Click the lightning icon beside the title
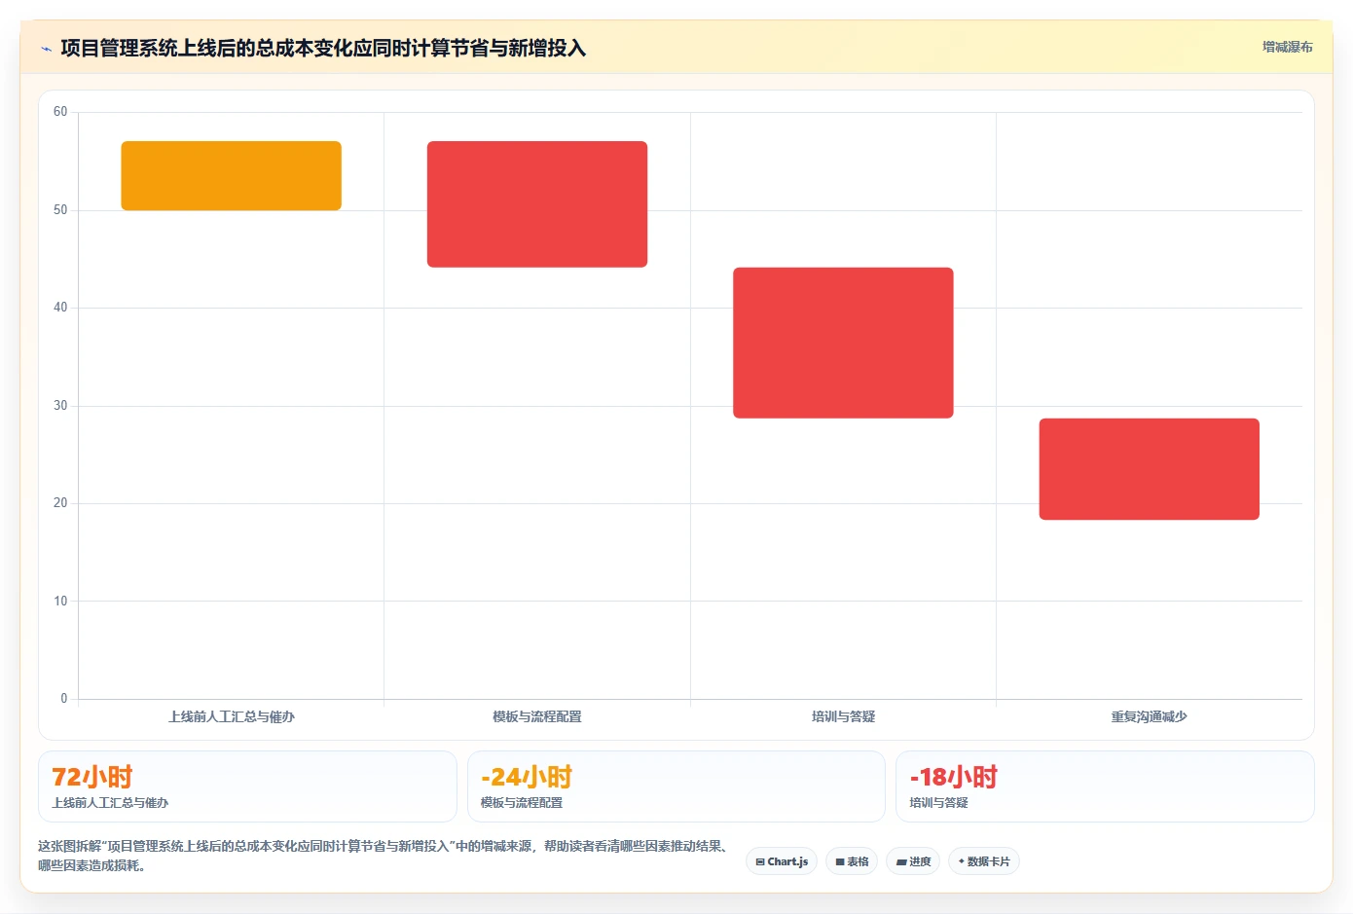The height and width of the screenshot is (914, 1353). [46, 49]
